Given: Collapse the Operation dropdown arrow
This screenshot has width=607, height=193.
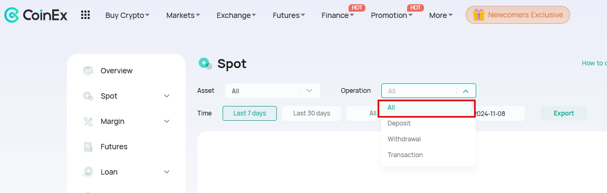Looking at the screenshot, I should tap(466, 91).
